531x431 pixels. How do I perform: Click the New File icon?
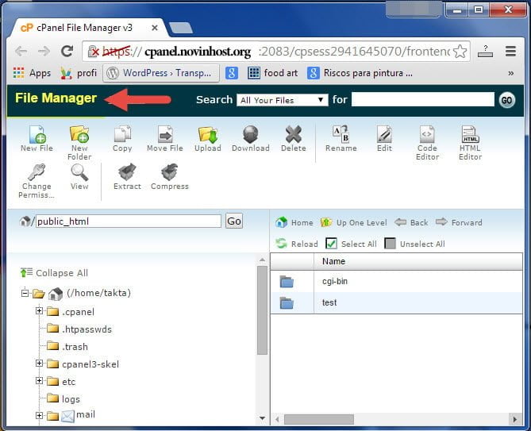[37, 135]
